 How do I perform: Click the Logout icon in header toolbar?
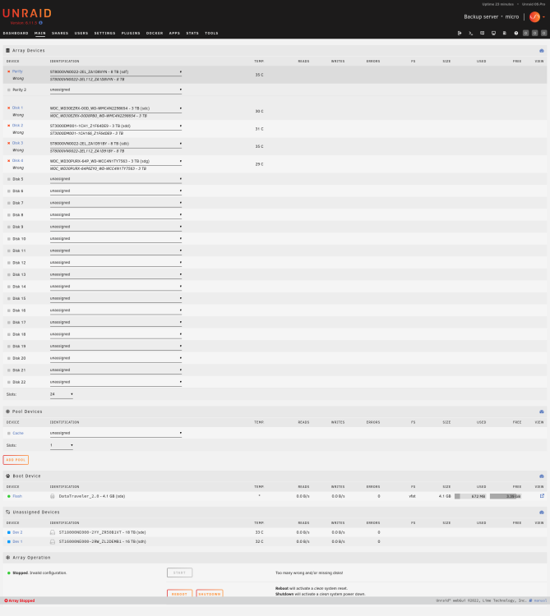click(460, 34)
